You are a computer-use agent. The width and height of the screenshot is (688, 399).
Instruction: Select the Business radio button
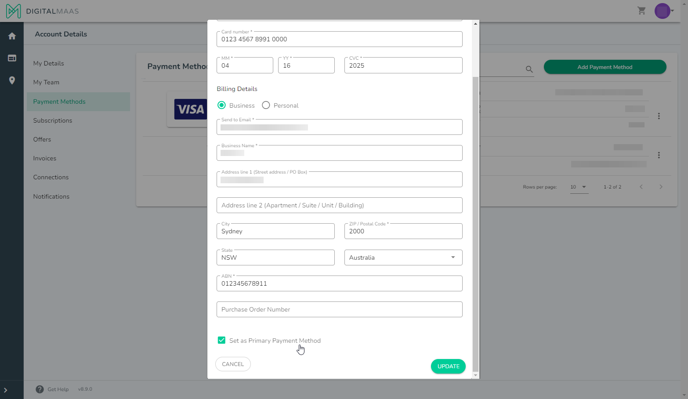[221, 105]
